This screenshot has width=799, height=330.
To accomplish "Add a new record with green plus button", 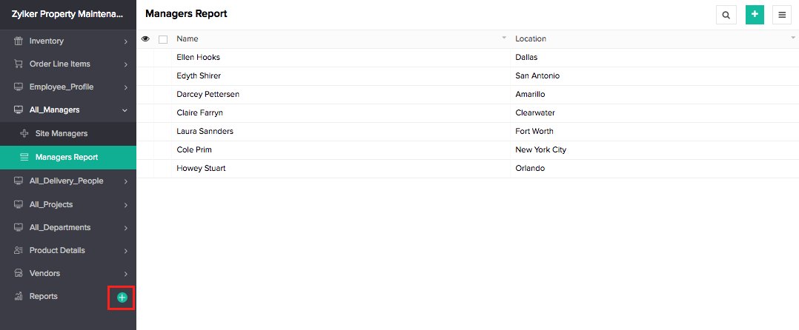I will point(755,16).
